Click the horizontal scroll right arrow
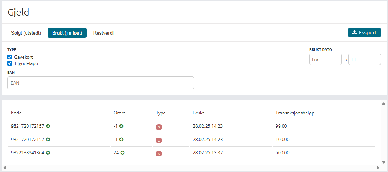388x172 pixels. pyautogui.click(x=378, y=168)
